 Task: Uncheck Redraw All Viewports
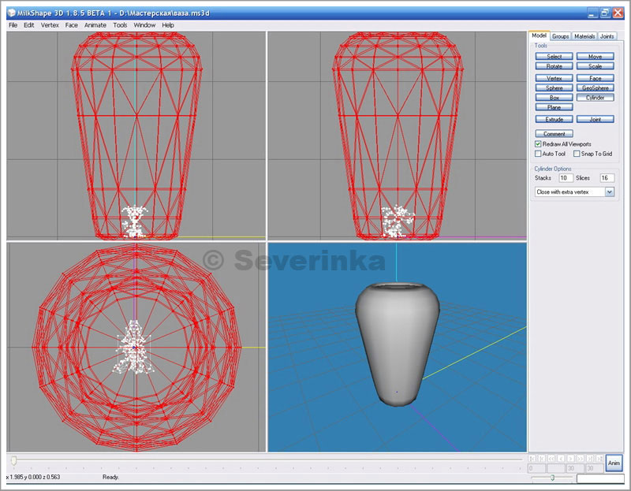pos(538,144)
